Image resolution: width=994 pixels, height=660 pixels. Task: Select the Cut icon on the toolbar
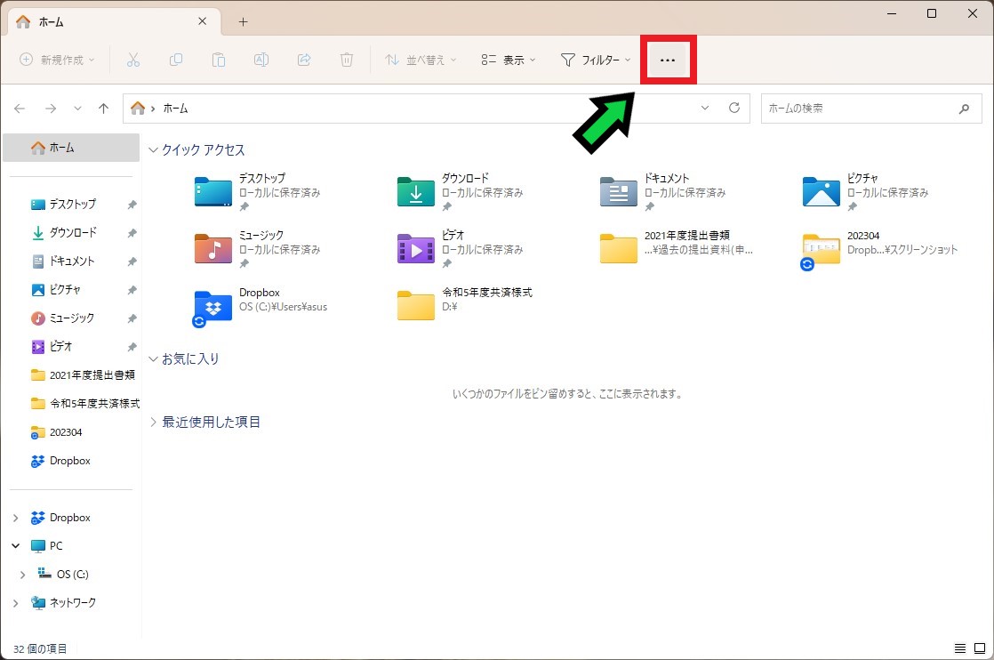click(x=133, y=60)
